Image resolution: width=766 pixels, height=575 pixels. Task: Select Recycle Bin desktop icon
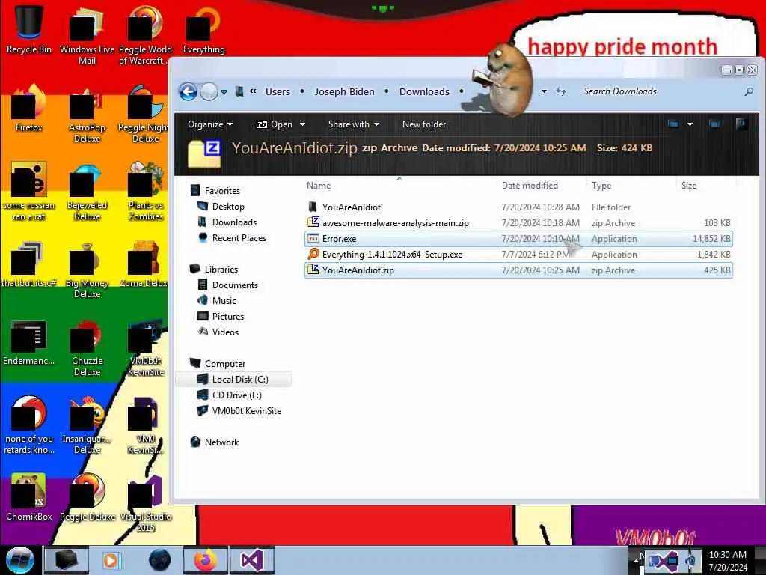tap(29, 29)
